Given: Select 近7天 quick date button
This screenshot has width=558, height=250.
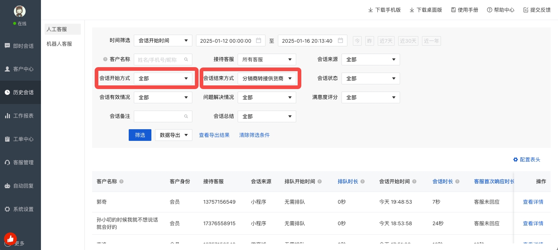Looking at the screenshot, I should click(x=386, y=41).
